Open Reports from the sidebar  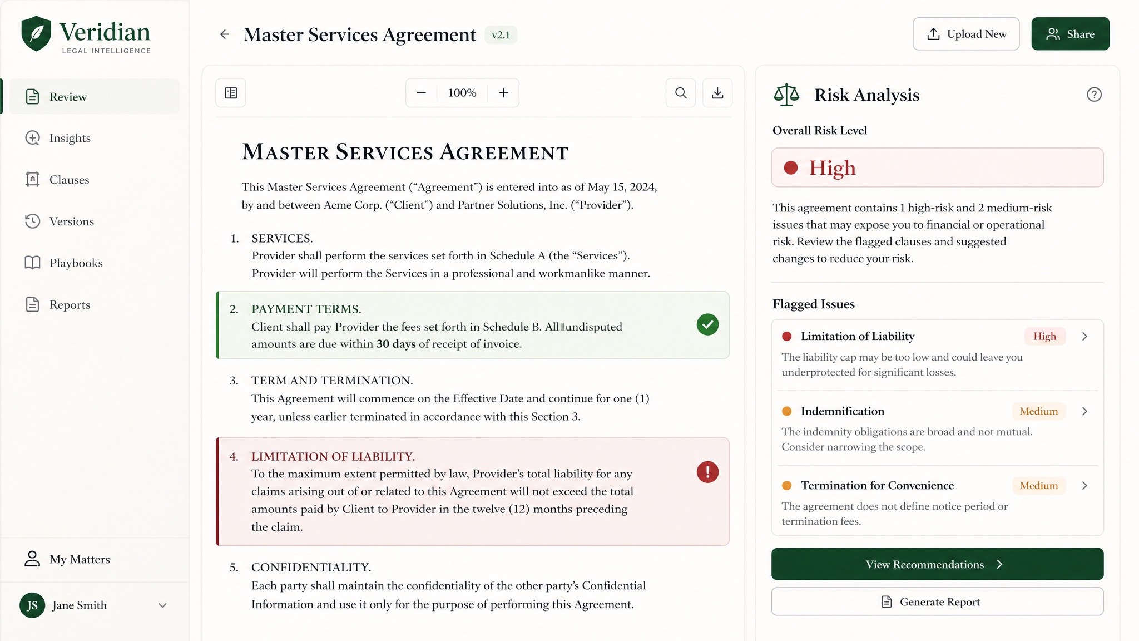coord(95,305)
